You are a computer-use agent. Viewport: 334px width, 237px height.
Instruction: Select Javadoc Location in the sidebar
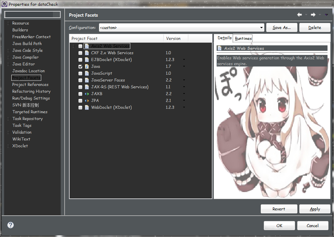pos(28,71)
